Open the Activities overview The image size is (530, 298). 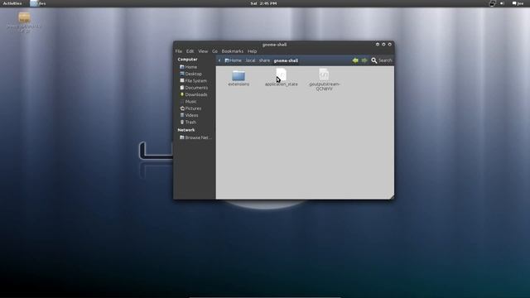[12, 3]
